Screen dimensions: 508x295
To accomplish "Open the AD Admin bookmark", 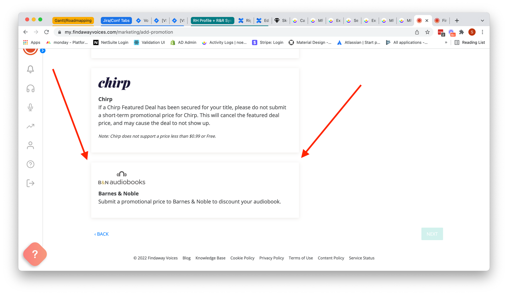I will [x=183, y=42].
